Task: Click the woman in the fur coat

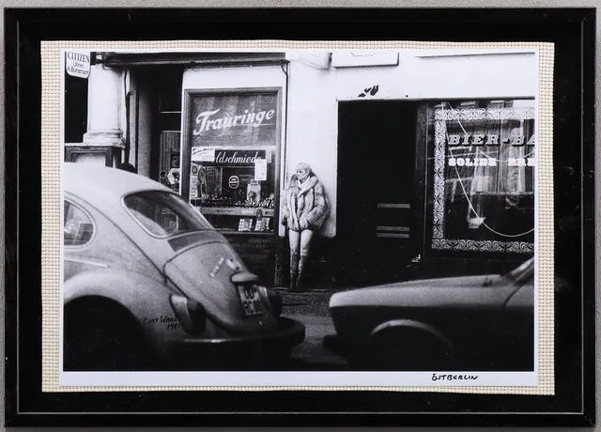Action: [x=304, y=226]
